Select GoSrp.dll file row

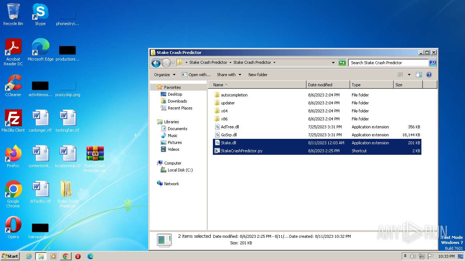coord(317,135)
